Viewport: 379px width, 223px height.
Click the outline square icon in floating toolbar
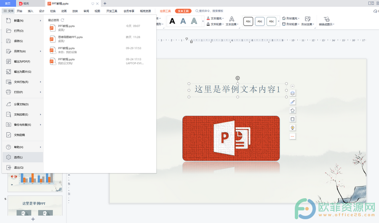click(x=293, y=119)
